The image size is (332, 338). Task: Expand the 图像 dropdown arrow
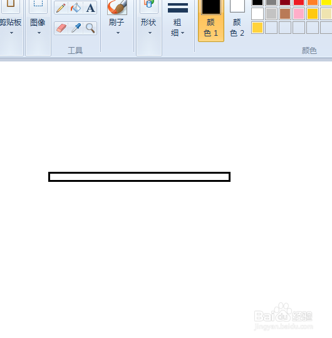pyautogui.click(x=39, y=33)
